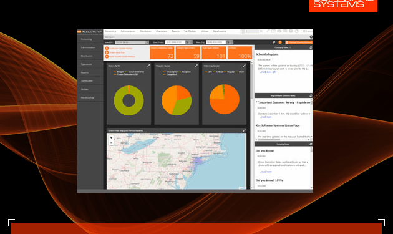Click read more under Scheduled update
The image size is (393, 234).
pos(265,72)
